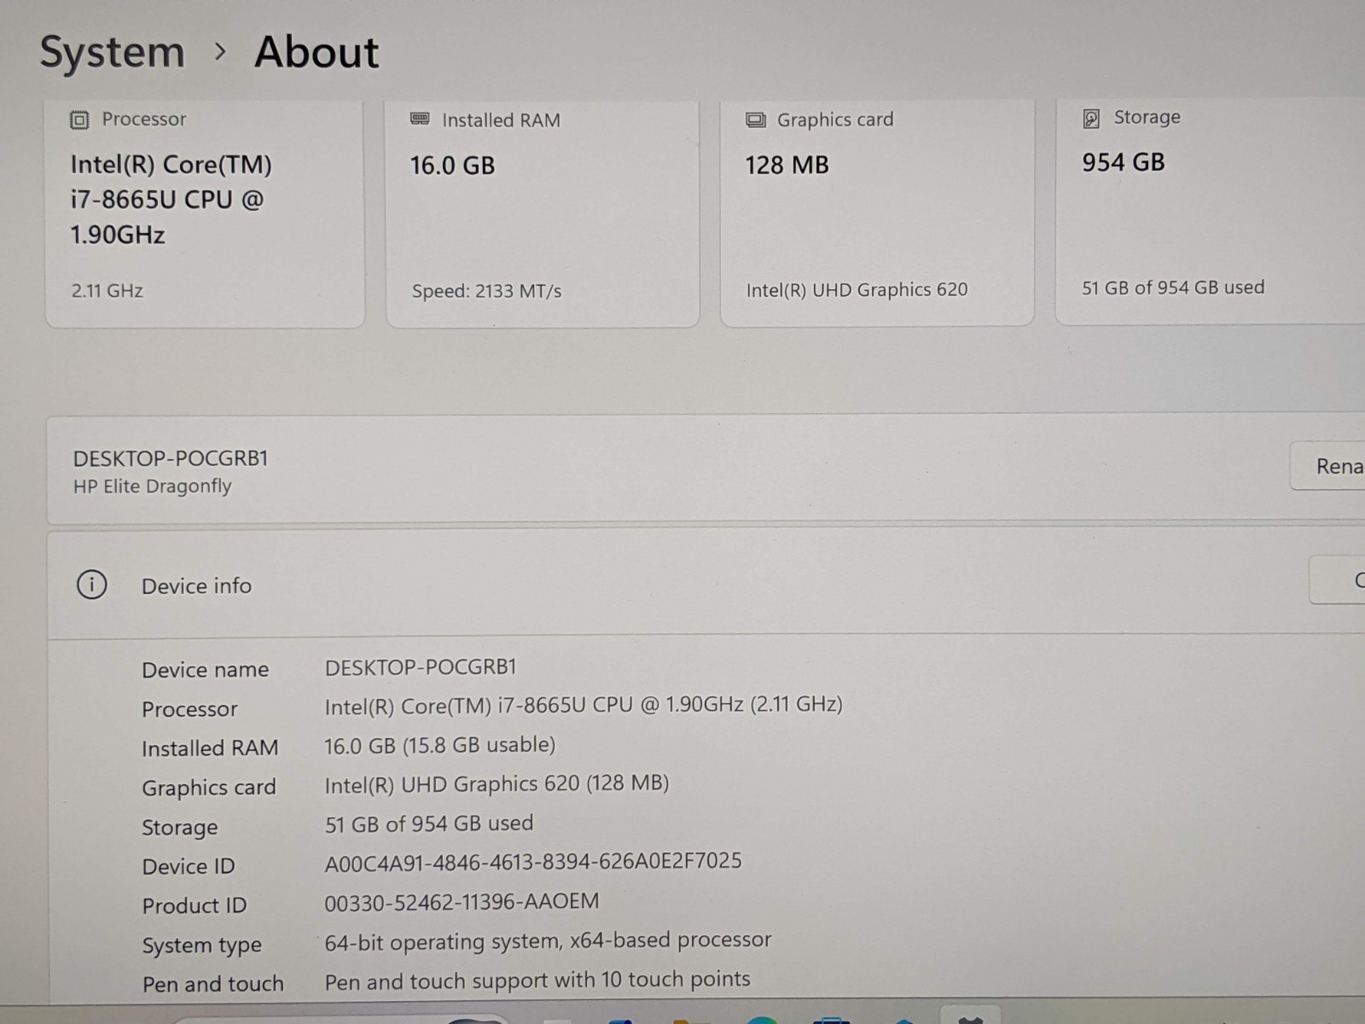Image resolution: width=1365 pixels, height=1024 pixels.
Task: Click the Product ID label
Action: tap(194, 905)
